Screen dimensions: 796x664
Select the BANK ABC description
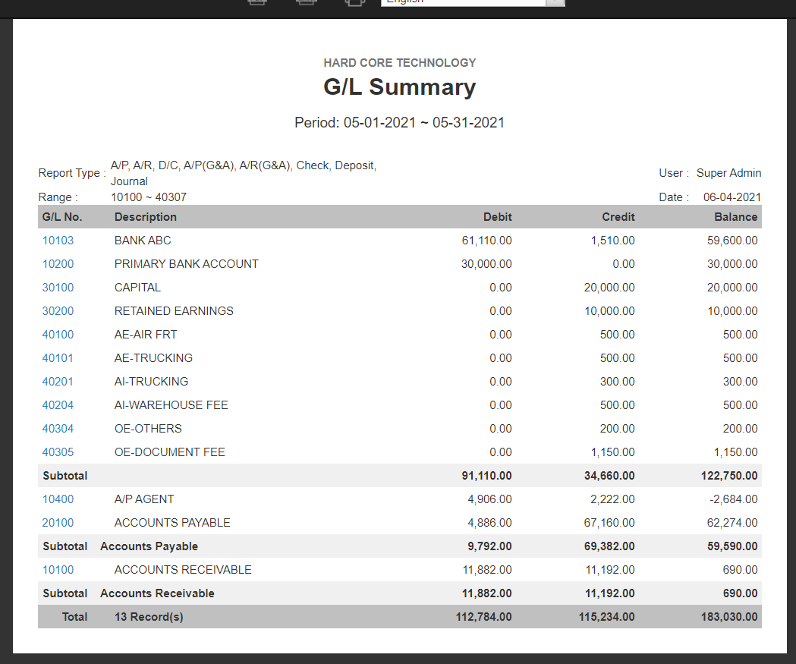click(143, 241)
